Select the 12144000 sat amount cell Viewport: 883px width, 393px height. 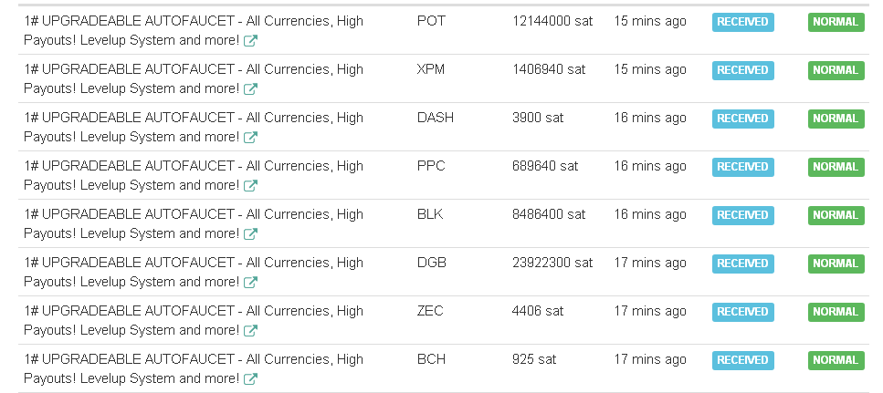click(x=552, y=21)
